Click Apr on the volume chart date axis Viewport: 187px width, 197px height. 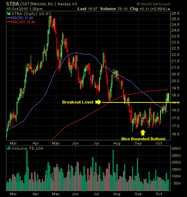(x=36, y=194)
